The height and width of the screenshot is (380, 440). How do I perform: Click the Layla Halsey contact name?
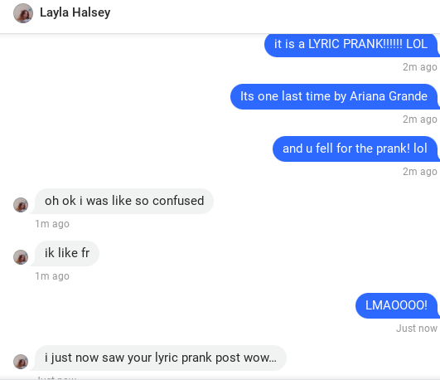75,12
